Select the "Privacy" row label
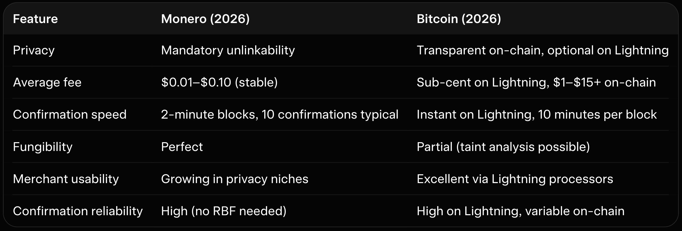Viewport: 682px width, 231px height. (34, 50)
